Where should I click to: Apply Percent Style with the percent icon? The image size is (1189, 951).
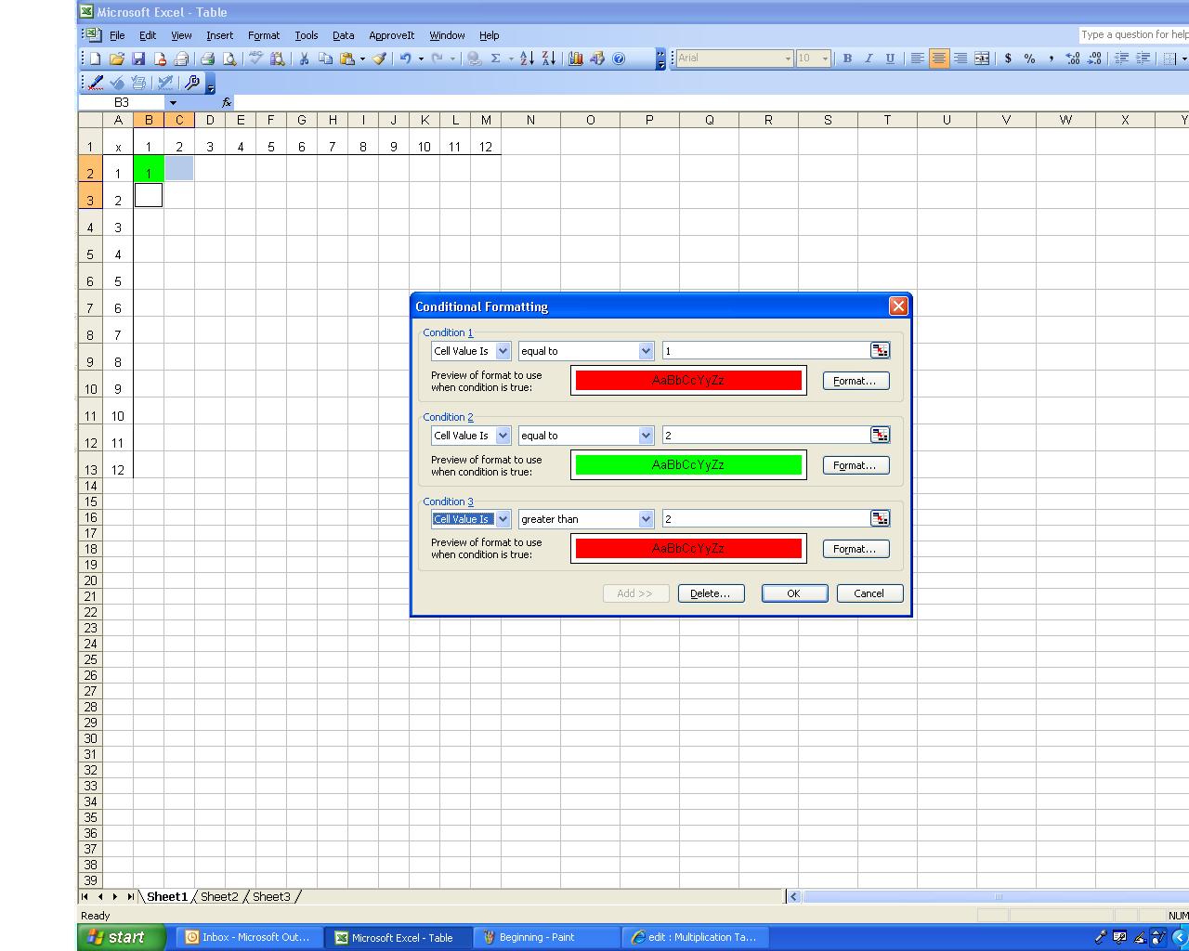pos(1029,59)
